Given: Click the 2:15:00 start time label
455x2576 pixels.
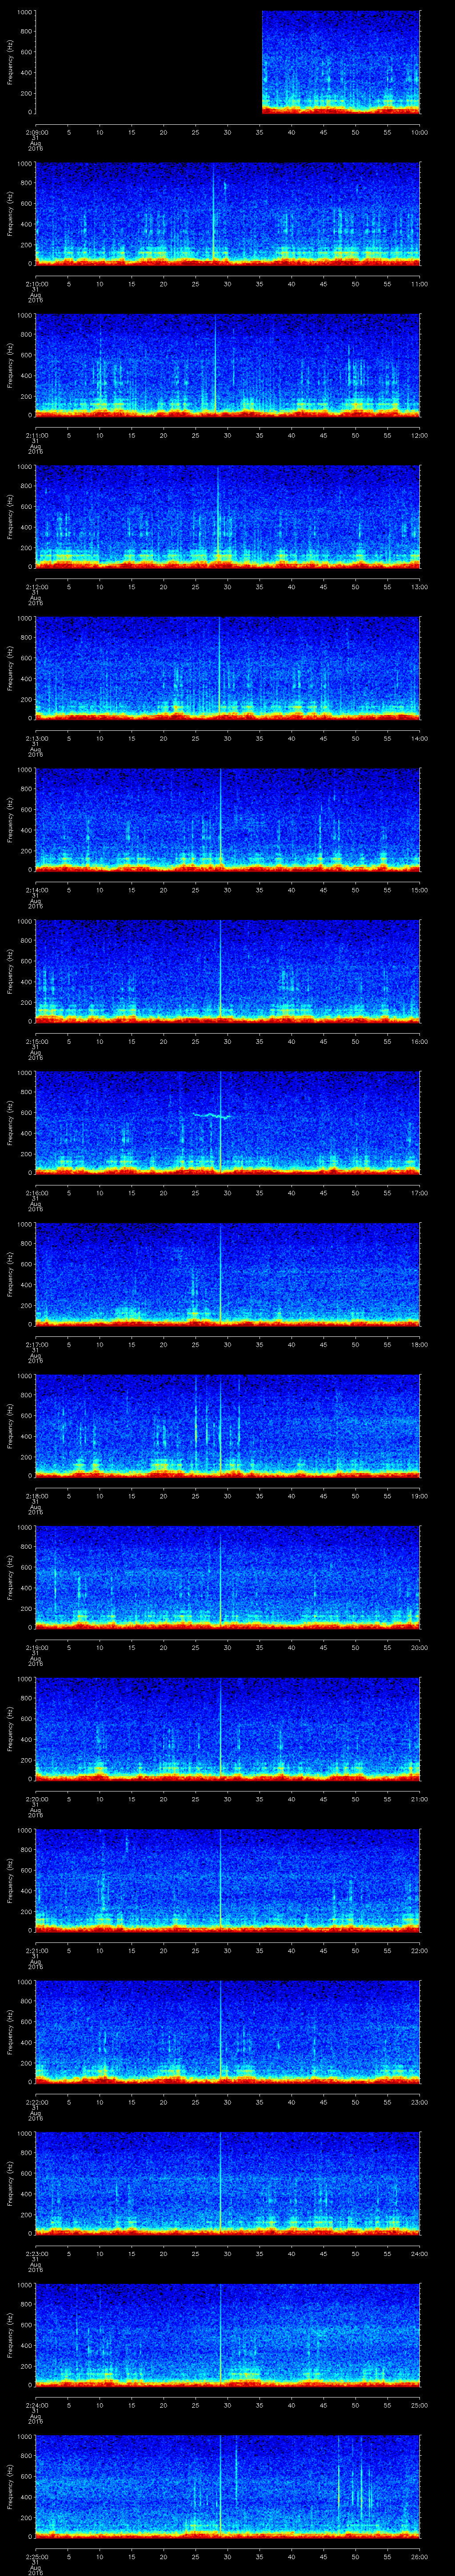Looking at the screenshot, I should [36, 1041].
